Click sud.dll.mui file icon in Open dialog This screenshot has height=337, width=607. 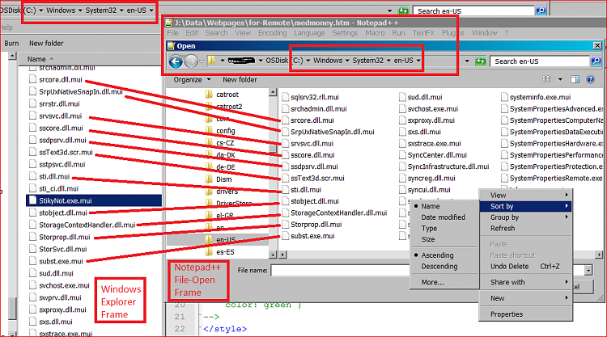(x=402, y=97)
